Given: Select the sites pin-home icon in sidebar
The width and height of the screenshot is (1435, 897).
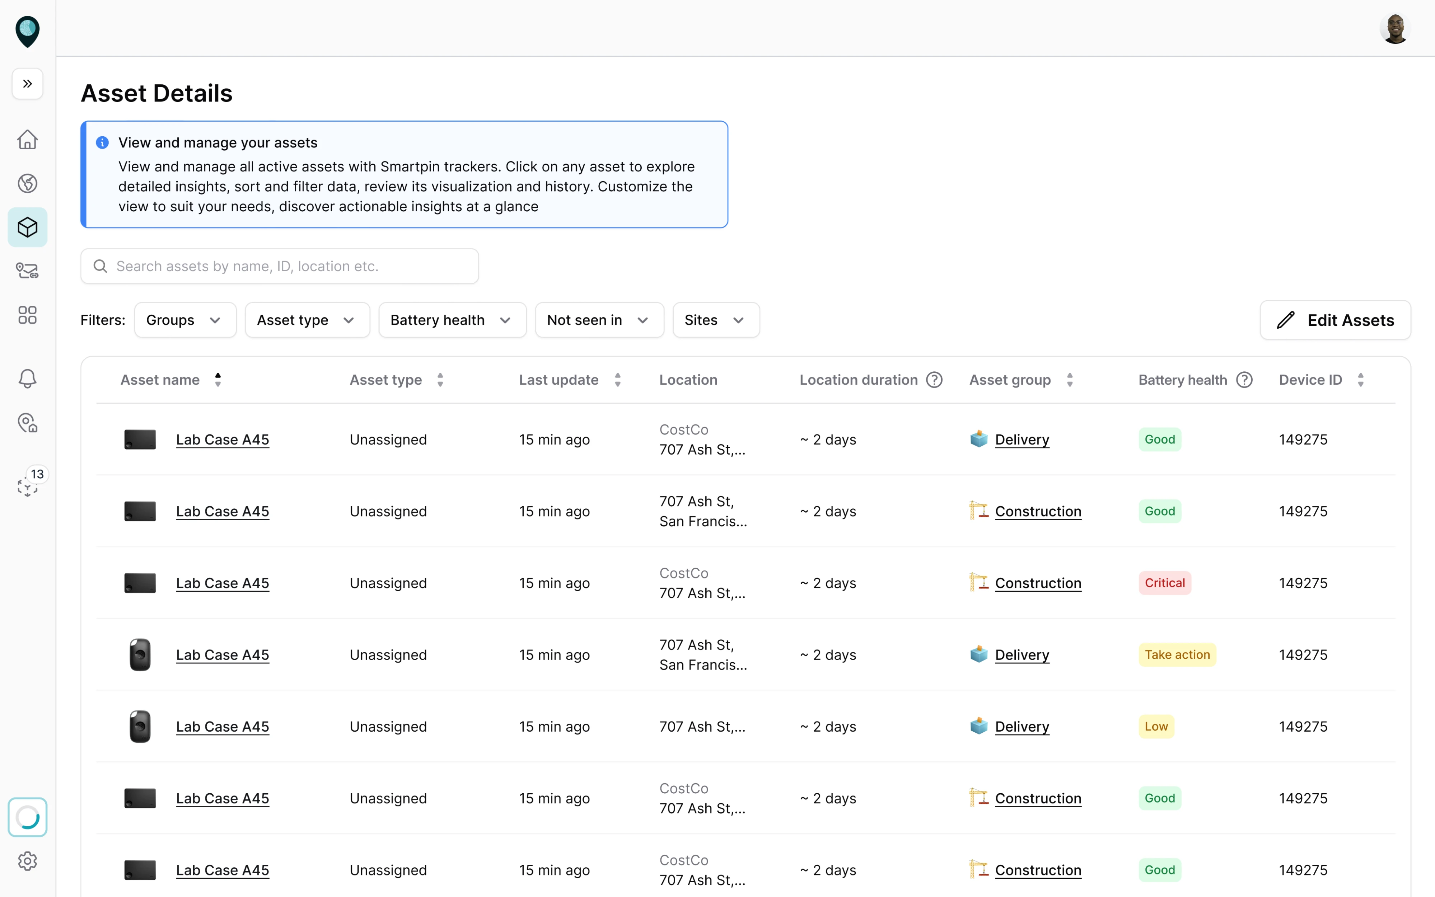Looking at the screenshot, I should 27,423.
